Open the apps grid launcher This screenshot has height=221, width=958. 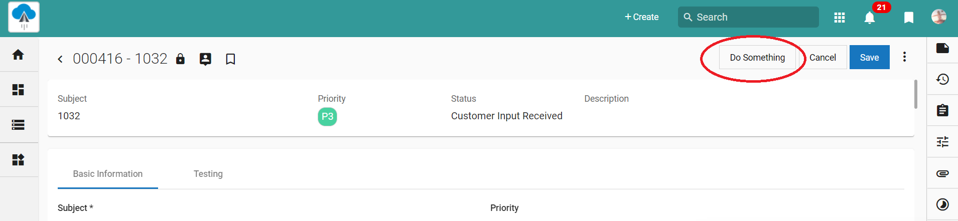click(x=840, y=18)
